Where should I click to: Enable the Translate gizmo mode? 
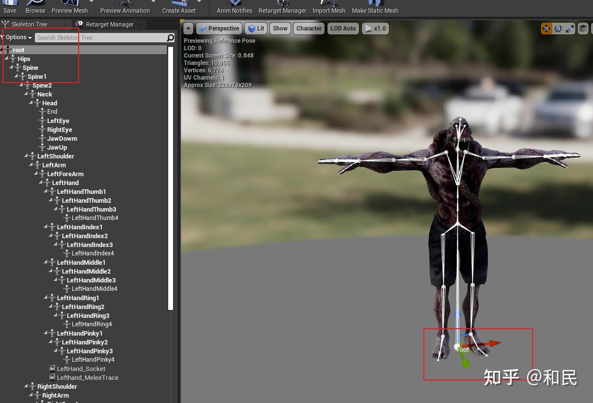[x=546, y=29]
